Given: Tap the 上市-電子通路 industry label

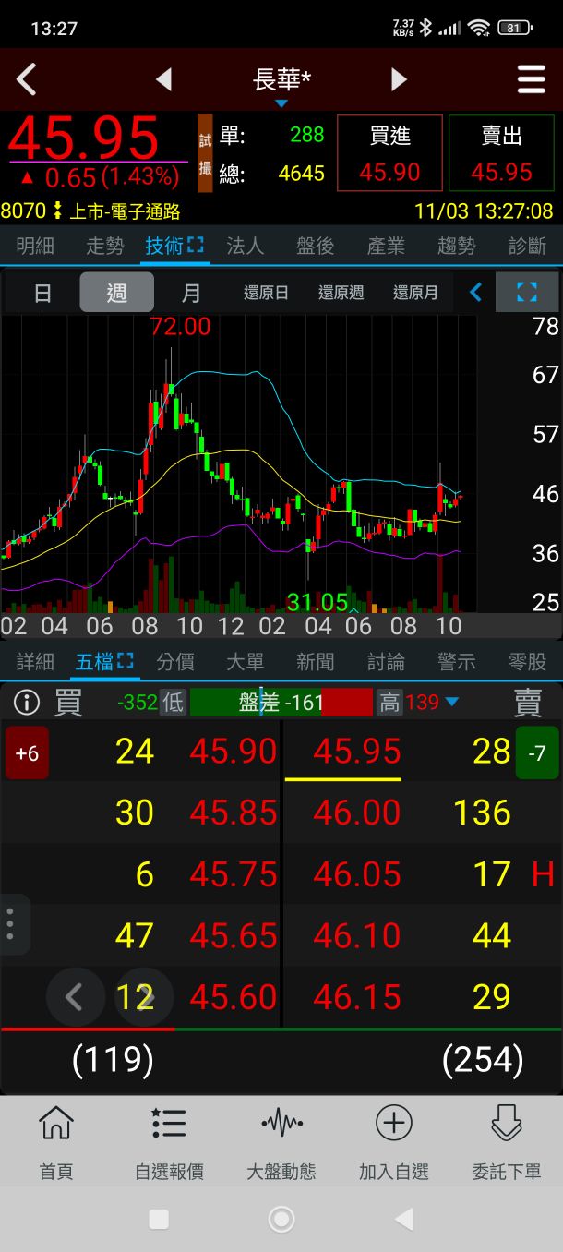Looking at the screenshot, I should coord(125,211).
